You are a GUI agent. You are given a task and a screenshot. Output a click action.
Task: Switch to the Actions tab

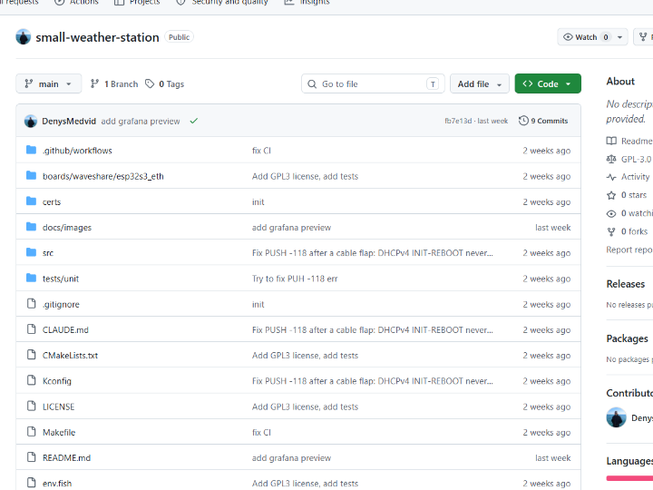pyautogui.click(x=76, y=3)
